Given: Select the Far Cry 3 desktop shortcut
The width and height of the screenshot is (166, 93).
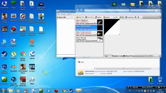Looking at the screenshot, I should click(x=32, y=68).
